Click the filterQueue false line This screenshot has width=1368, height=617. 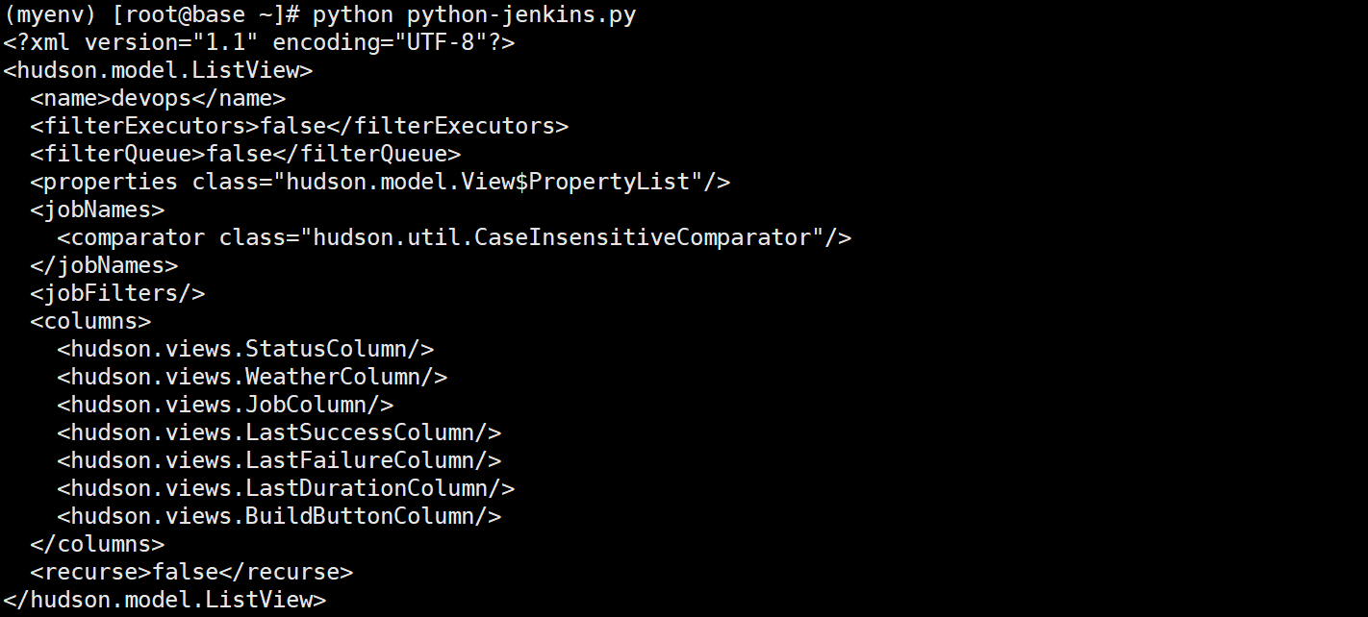[x=245, y=155]
